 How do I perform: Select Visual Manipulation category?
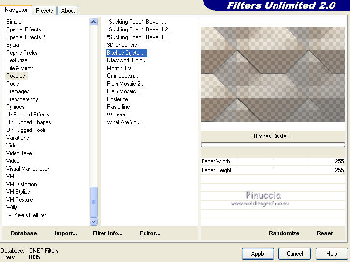(x=29, y=169)
